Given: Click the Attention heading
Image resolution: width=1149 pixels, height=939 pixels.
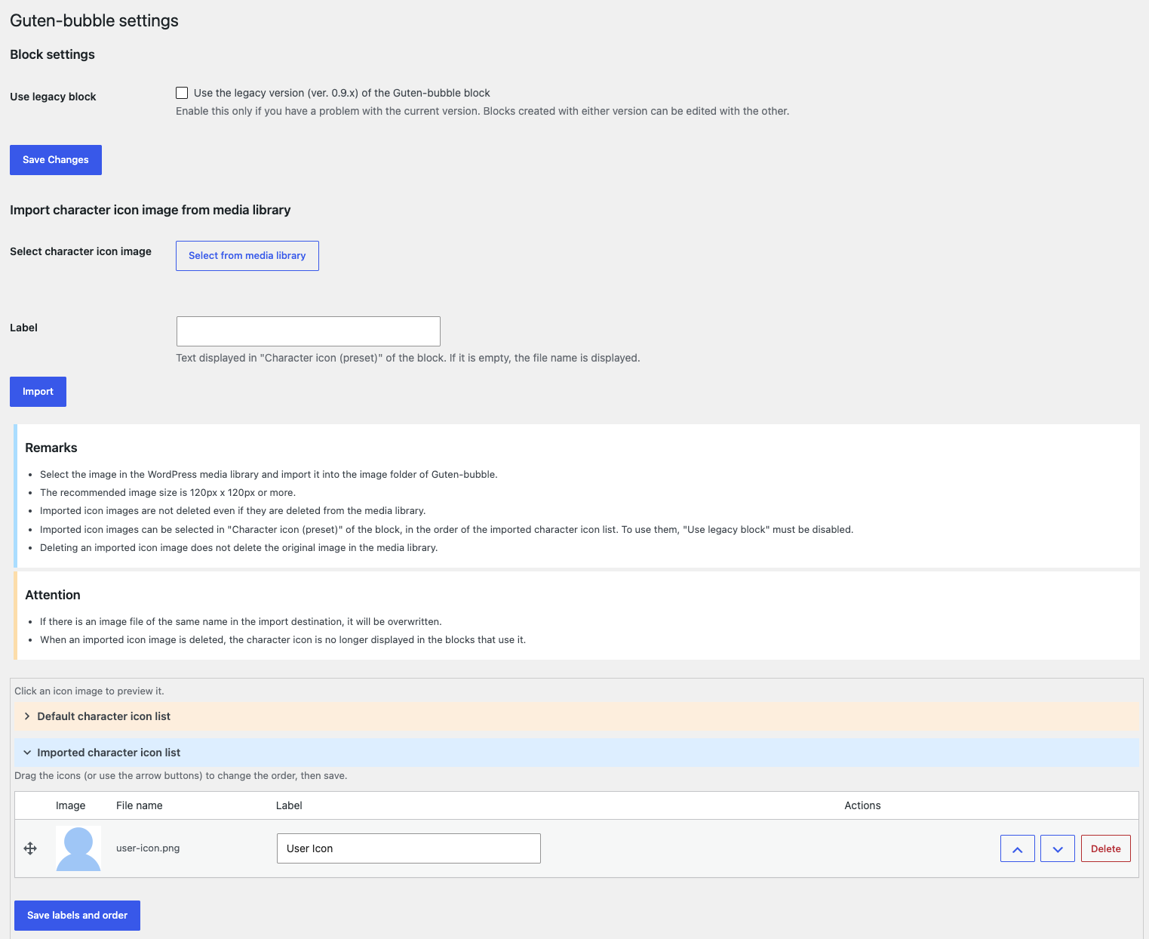Looking at the screenshot, I should (53, 595).
